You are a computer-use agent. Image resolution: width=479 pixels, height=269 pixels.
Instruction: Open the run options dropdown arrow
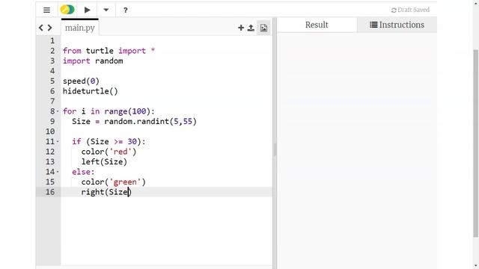tap(106, 10)
